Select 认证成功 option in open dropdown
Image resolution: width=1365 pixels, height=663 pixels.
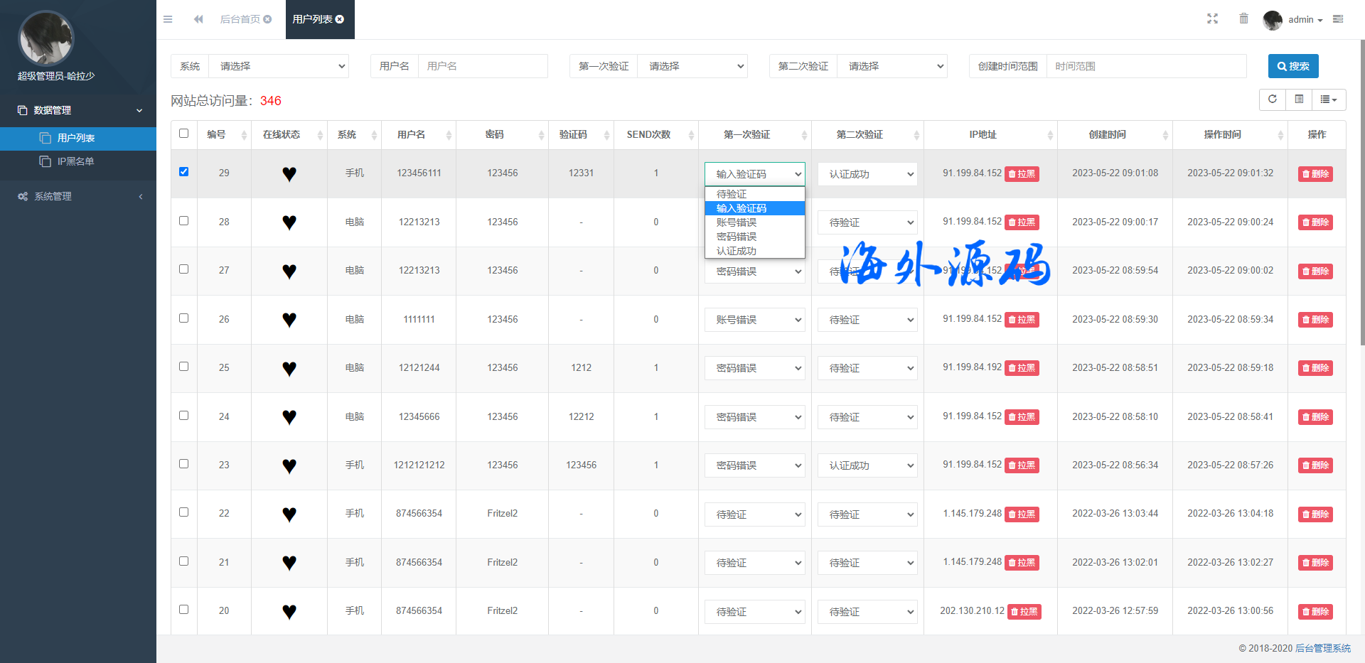point(737,251)
